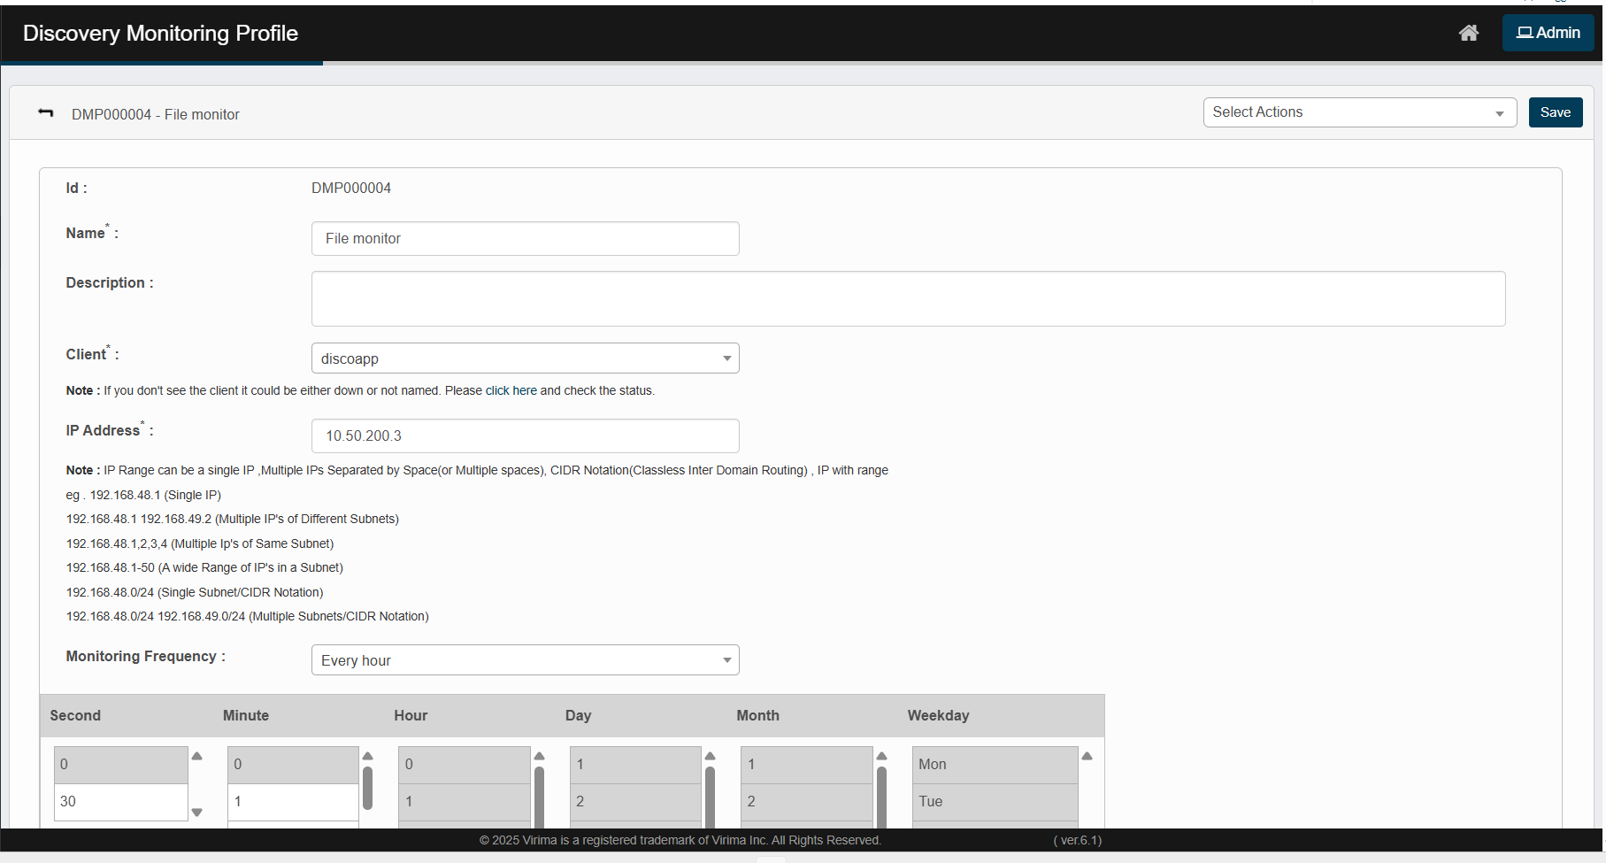Click the 'click here' status link
The width and height of the screenshot is (1606, 863).
tap(511, 390)
